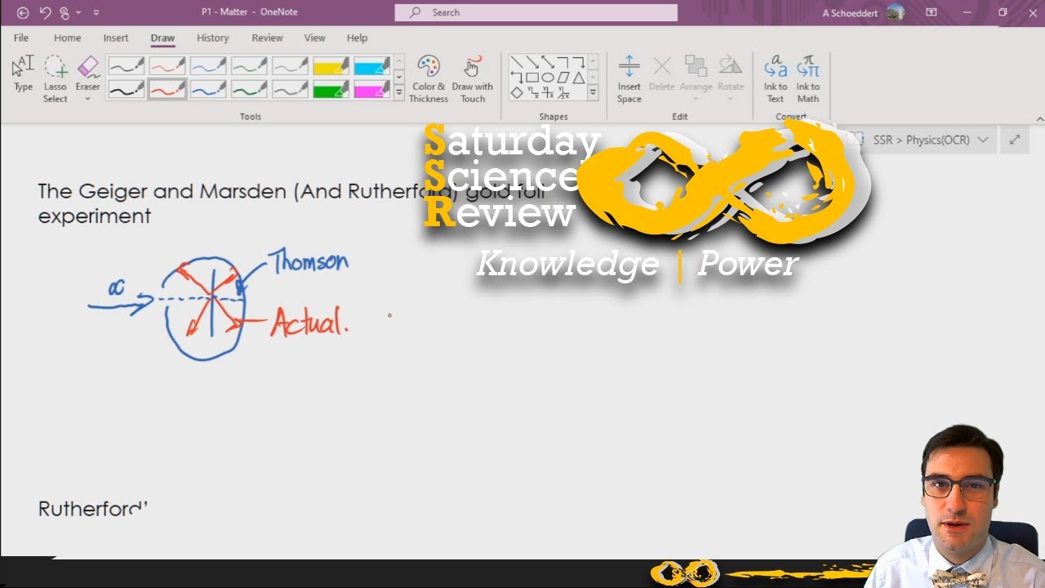1045x588 pixels.
Task: Select thick black pen swatch
Action: click(126, 89)
